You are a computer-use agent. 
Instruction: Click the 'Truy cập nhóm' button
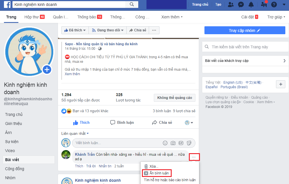click(x=245, y=30)
